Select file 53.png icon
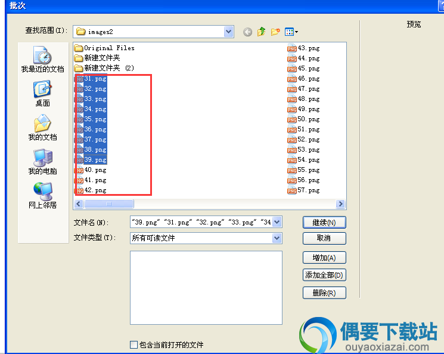The image size is (444, 354). [292, 150]
